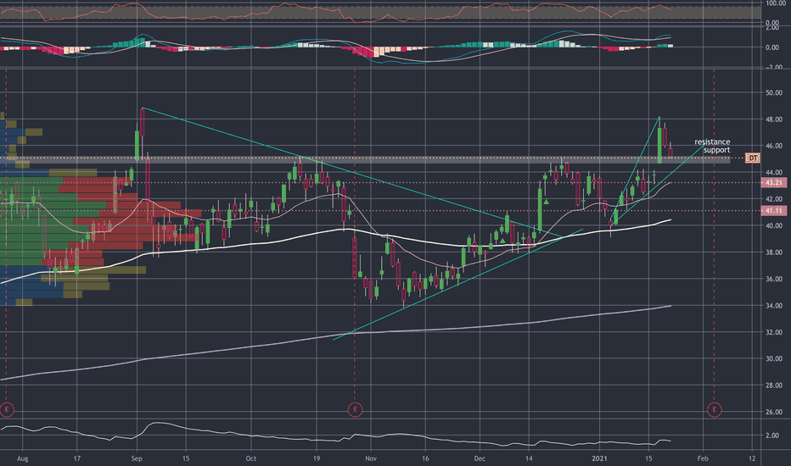Open the earnings E marker before November
This screenshot has width=791, height=466.
(355, 409)
